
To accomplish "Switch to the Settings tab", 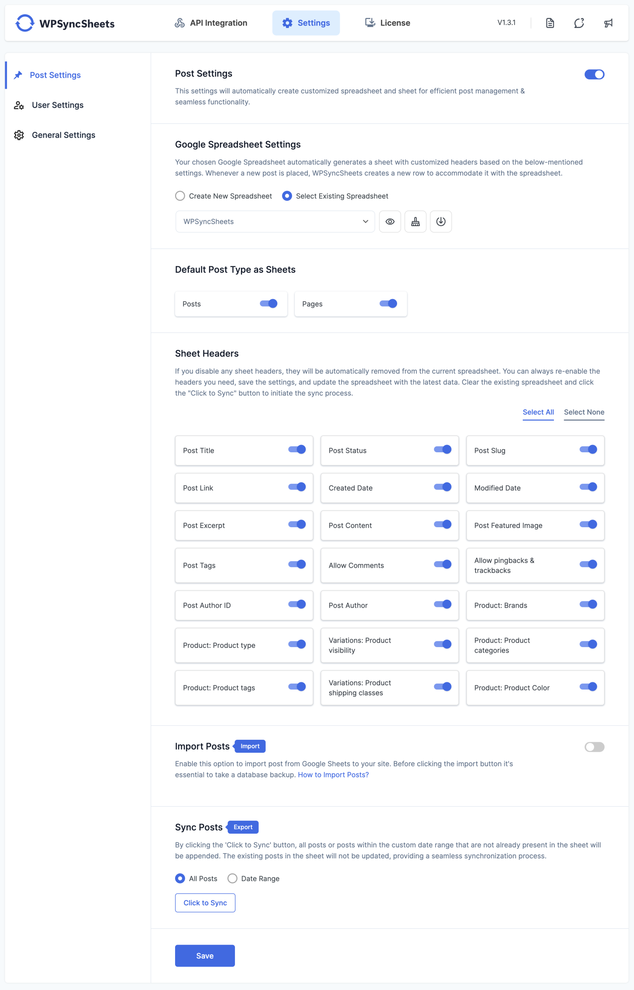I will pos(306,23).
